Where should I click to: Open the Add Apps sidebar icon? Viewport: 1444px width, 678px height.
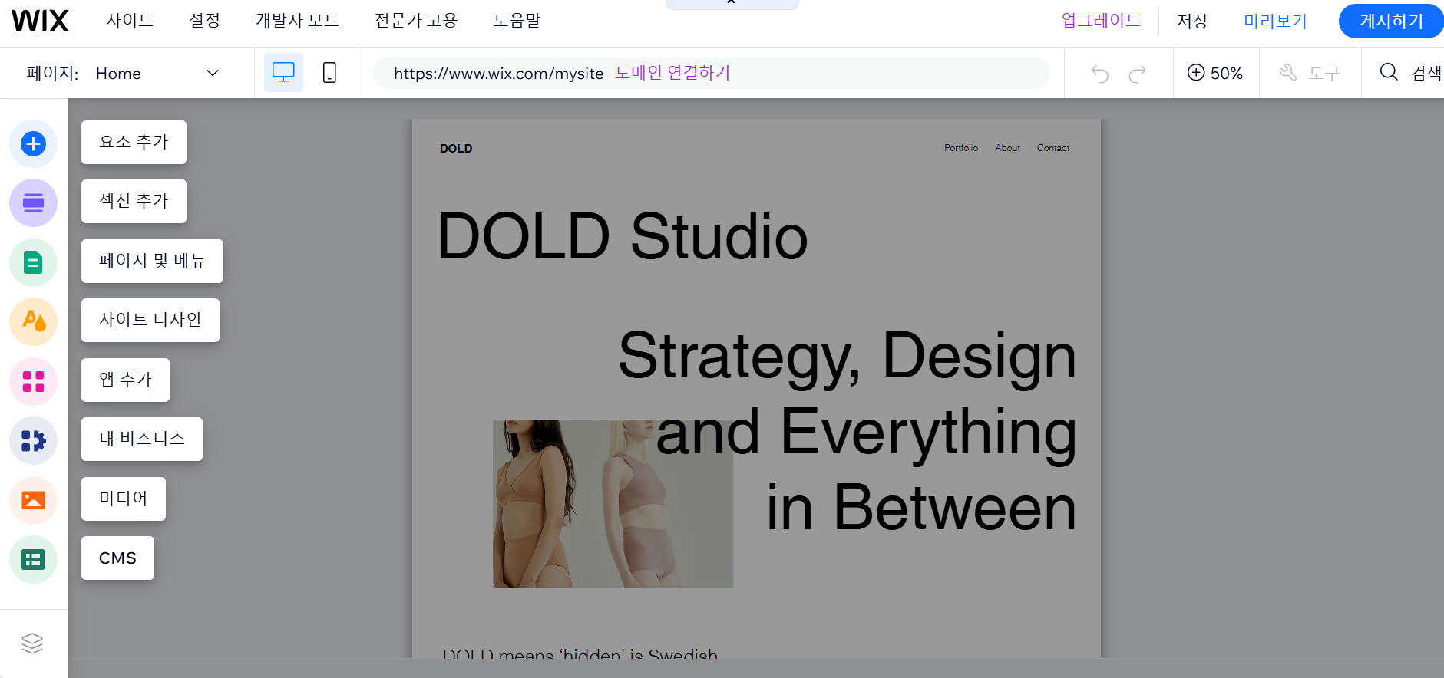coord(33,381)
